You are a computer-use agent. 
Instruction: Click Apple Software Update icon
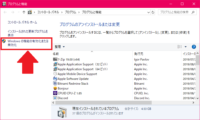[55, 79]
